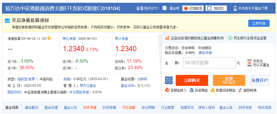This screenshot has height=114, width=277.
Task: Open the calculator icon beside 立即购买
Action: (x=169, y=80)
